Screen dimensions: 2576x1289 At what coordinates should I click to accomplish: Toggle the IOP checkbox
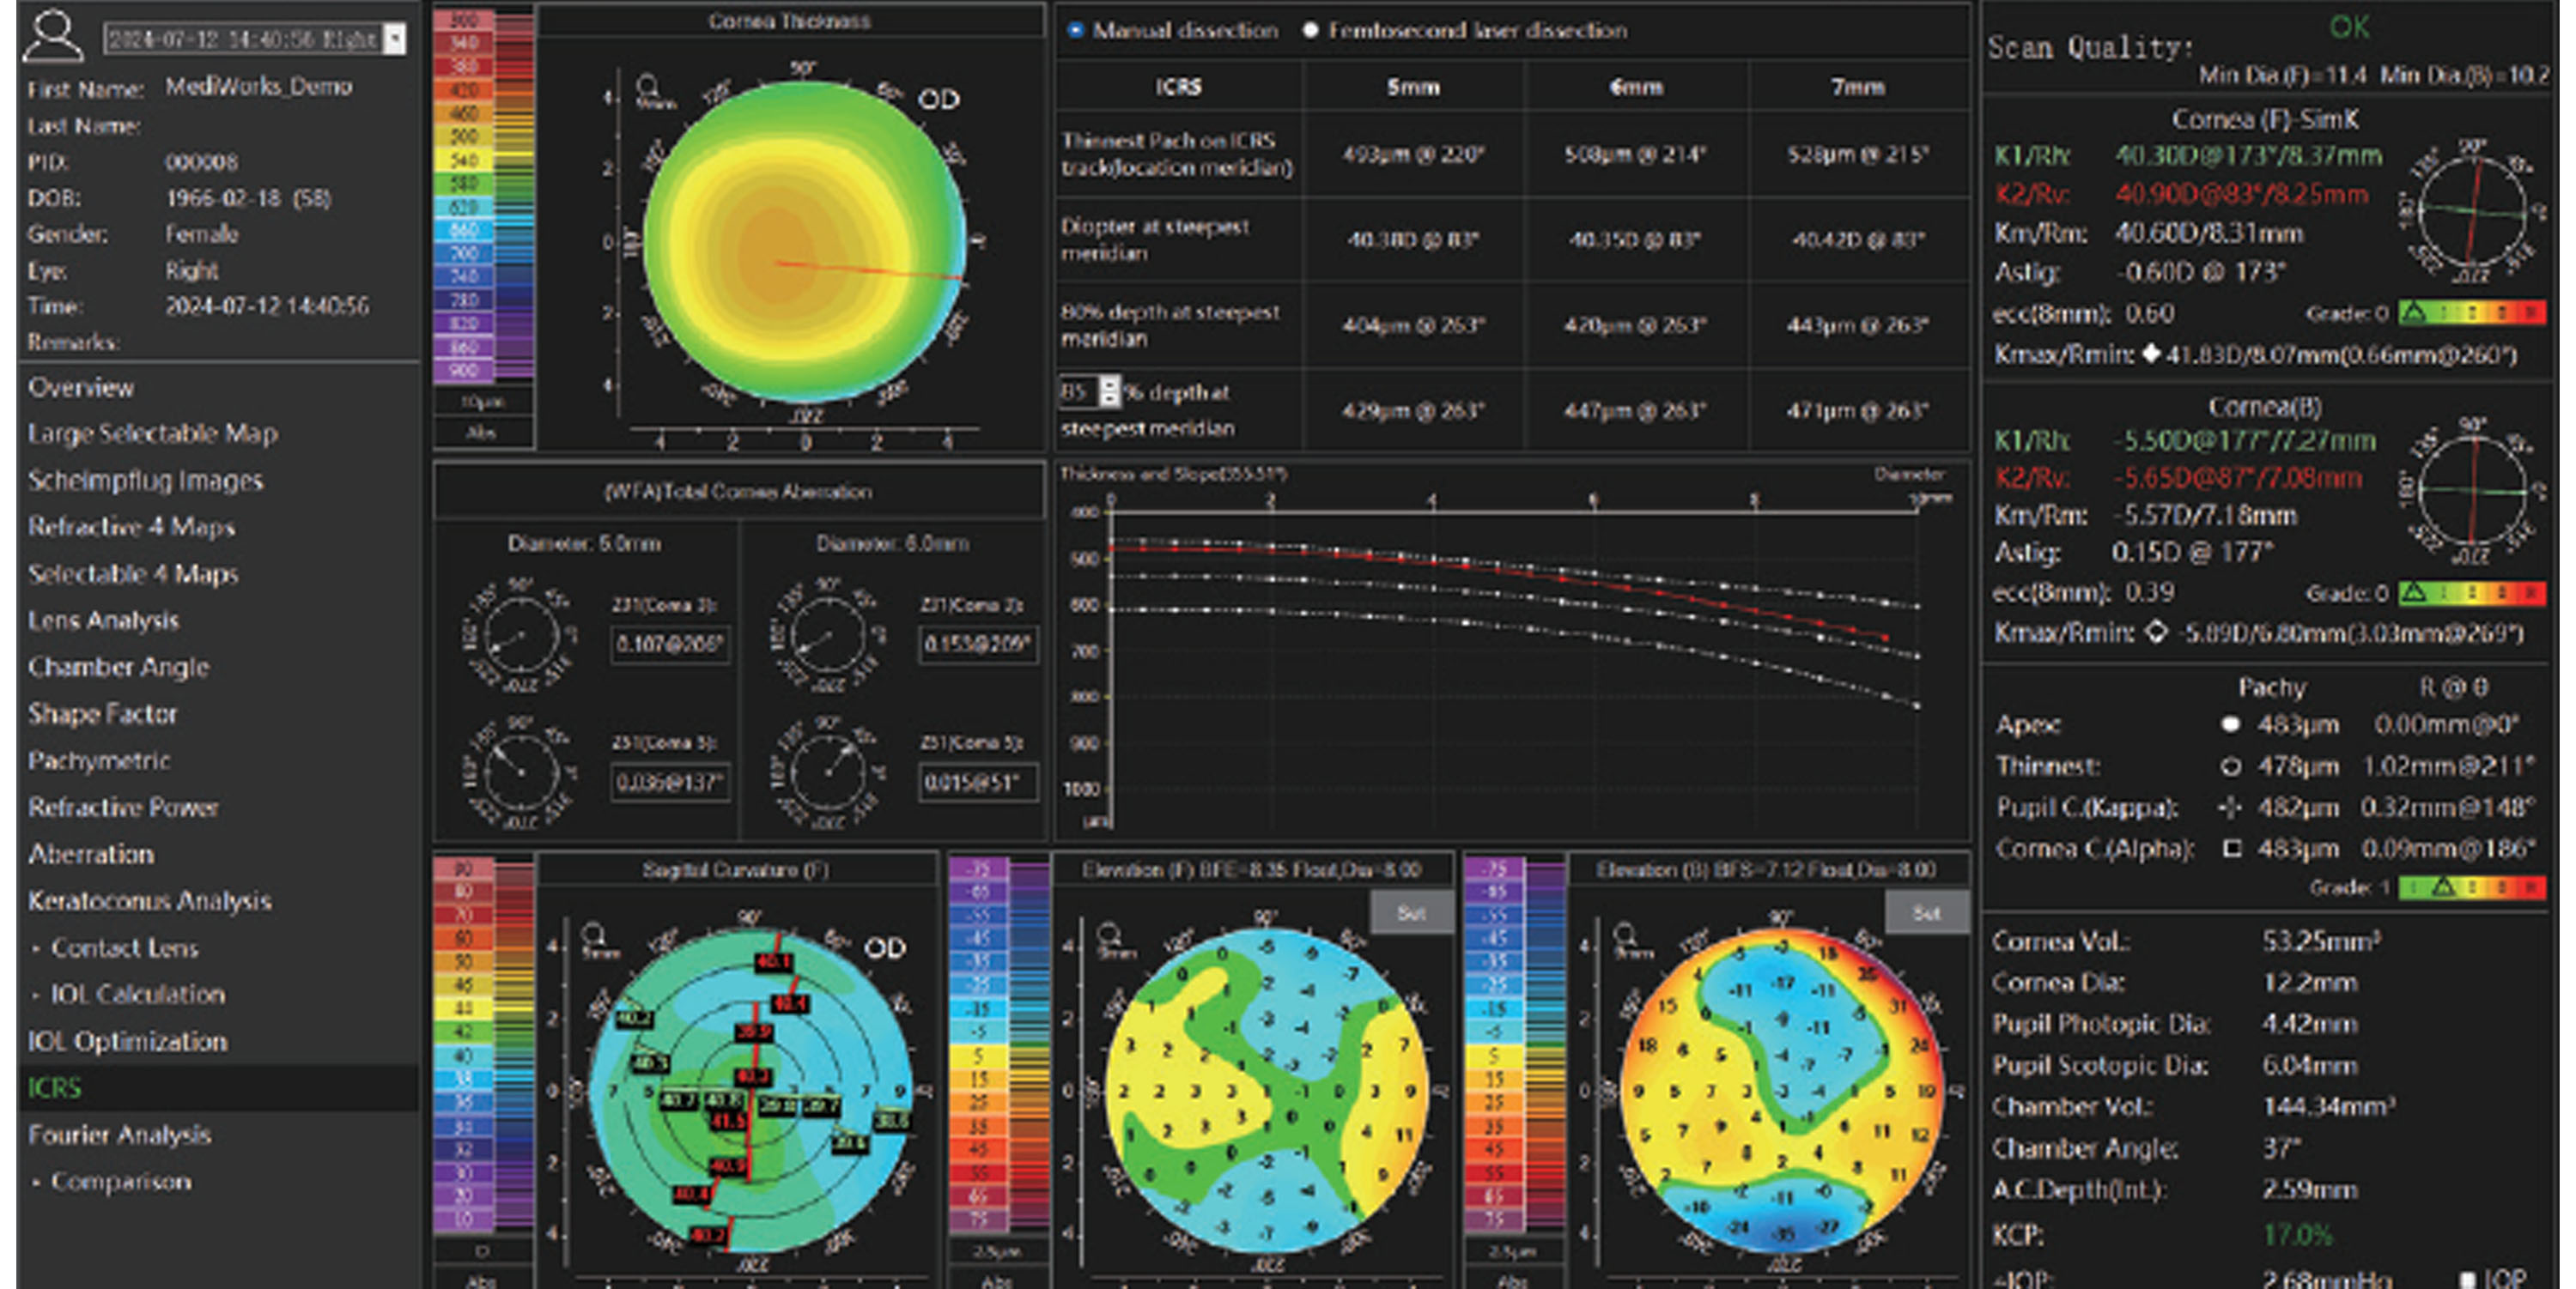[2467, 1279]
